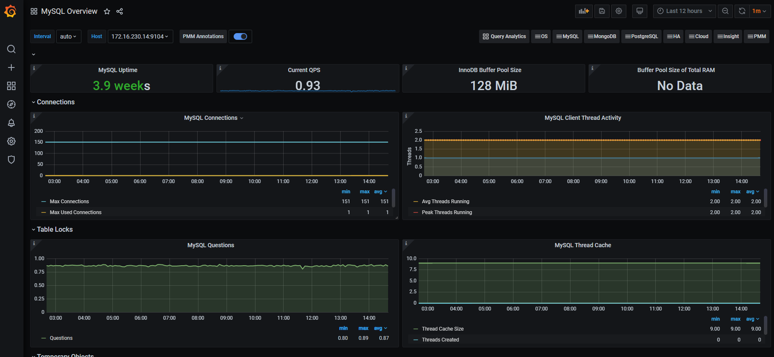Toggle Max Connections series in legend
774x357 pixels.
[69, 202]
